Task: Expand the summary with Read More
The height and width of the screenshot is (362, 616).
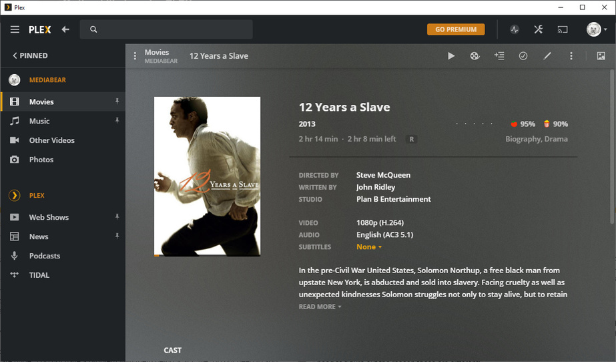Action: click(x=320, y=307)
